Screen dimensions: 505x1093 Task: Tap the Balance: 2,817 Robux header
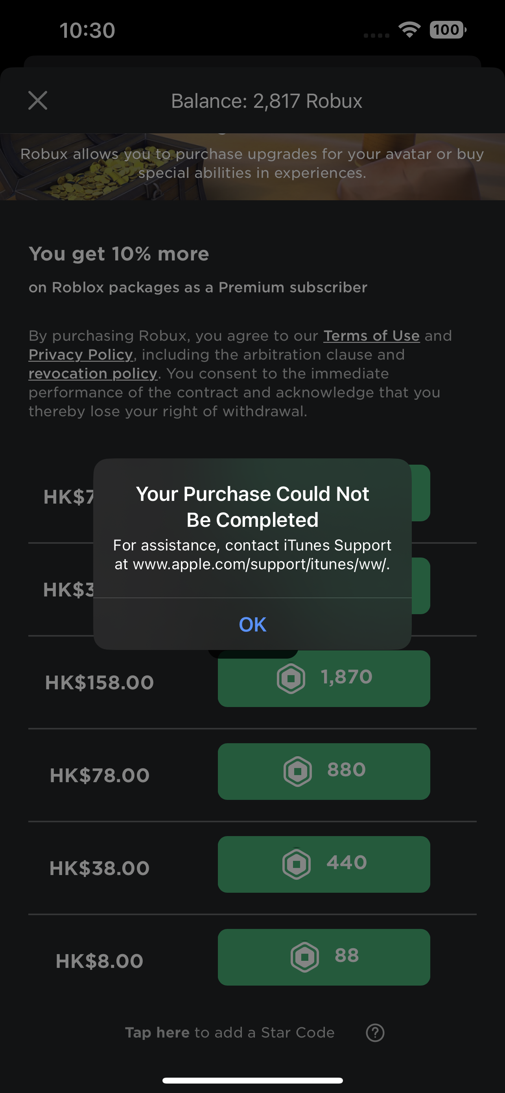click(266, 101)
